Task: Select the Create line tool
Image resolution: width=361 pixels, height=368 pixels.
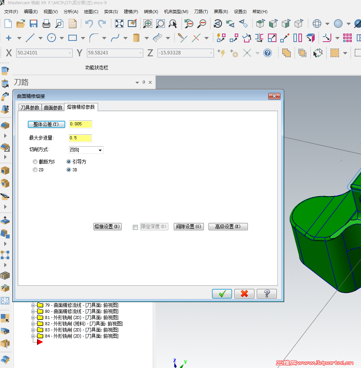Action: click(x=30, y=38)
